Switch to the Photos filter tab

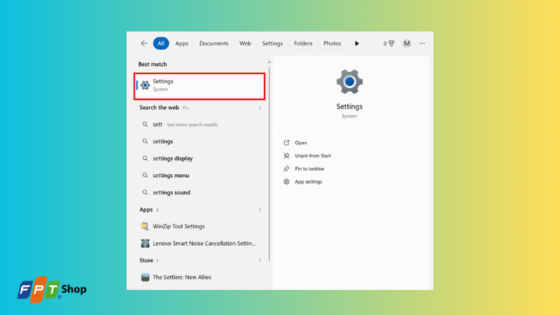(332, 43)
